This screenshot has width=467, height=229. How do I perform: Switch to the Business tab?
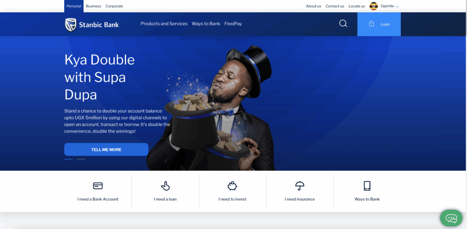point(93,6)
